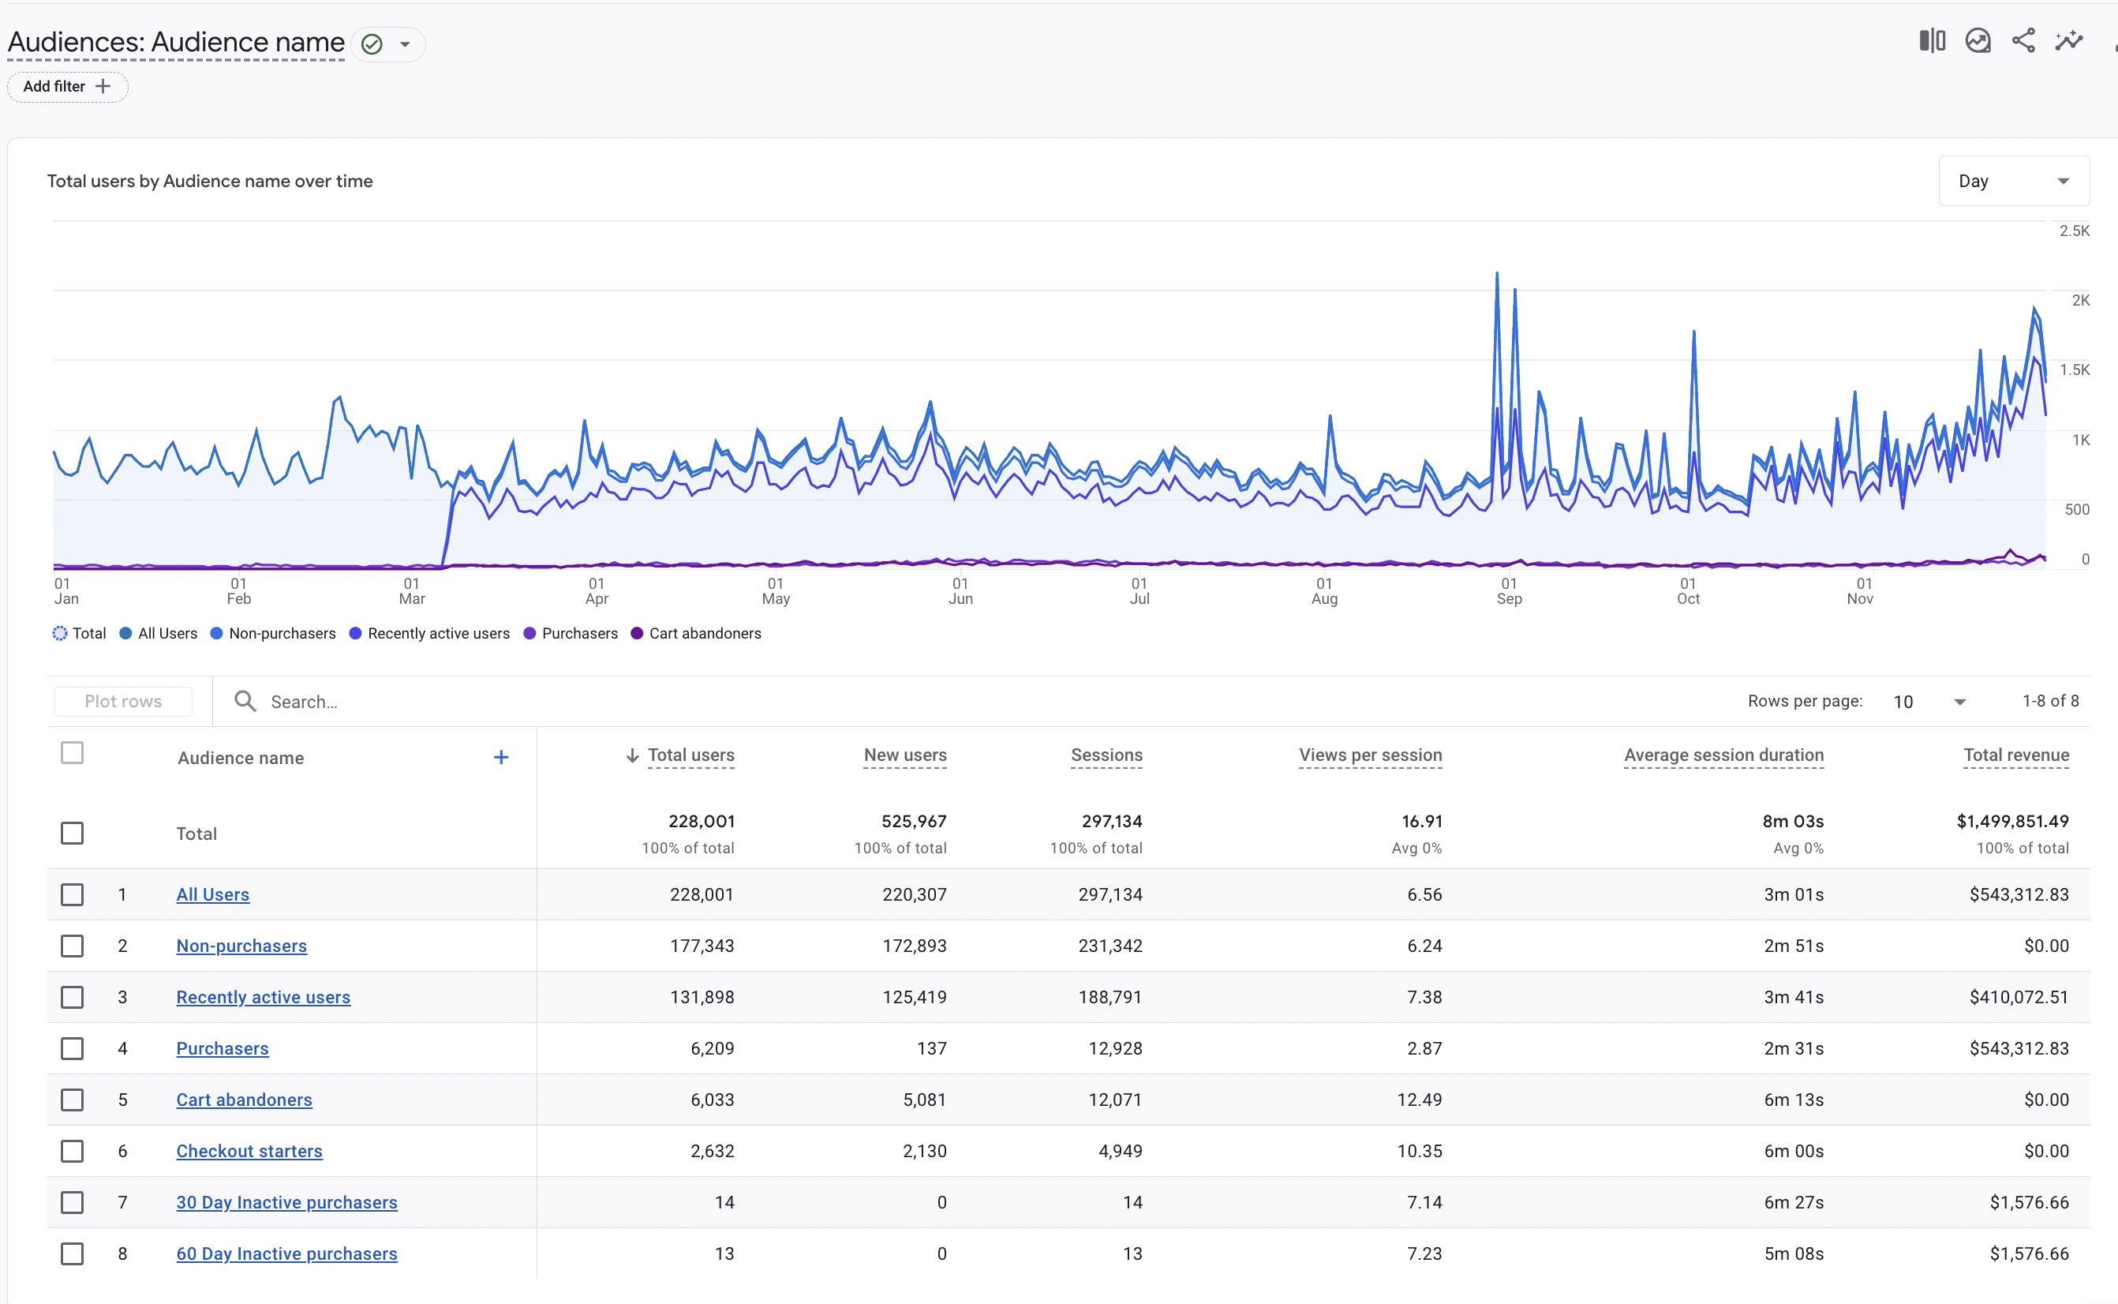Viewport: 2118px width, 1304px height.
Task: Select the 60 Day Inactive purchasers checkbox
Action: tap(73, 1254)
